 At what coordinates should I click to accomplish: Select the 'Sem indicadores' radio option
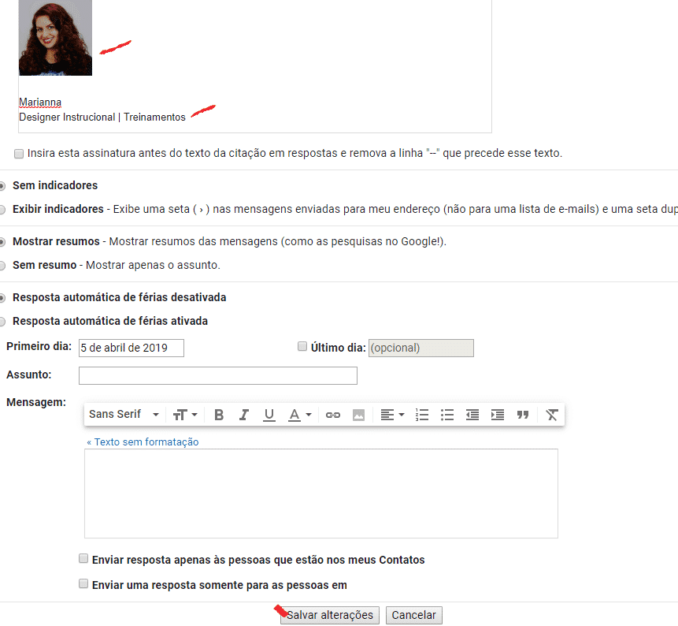point(2,186)
